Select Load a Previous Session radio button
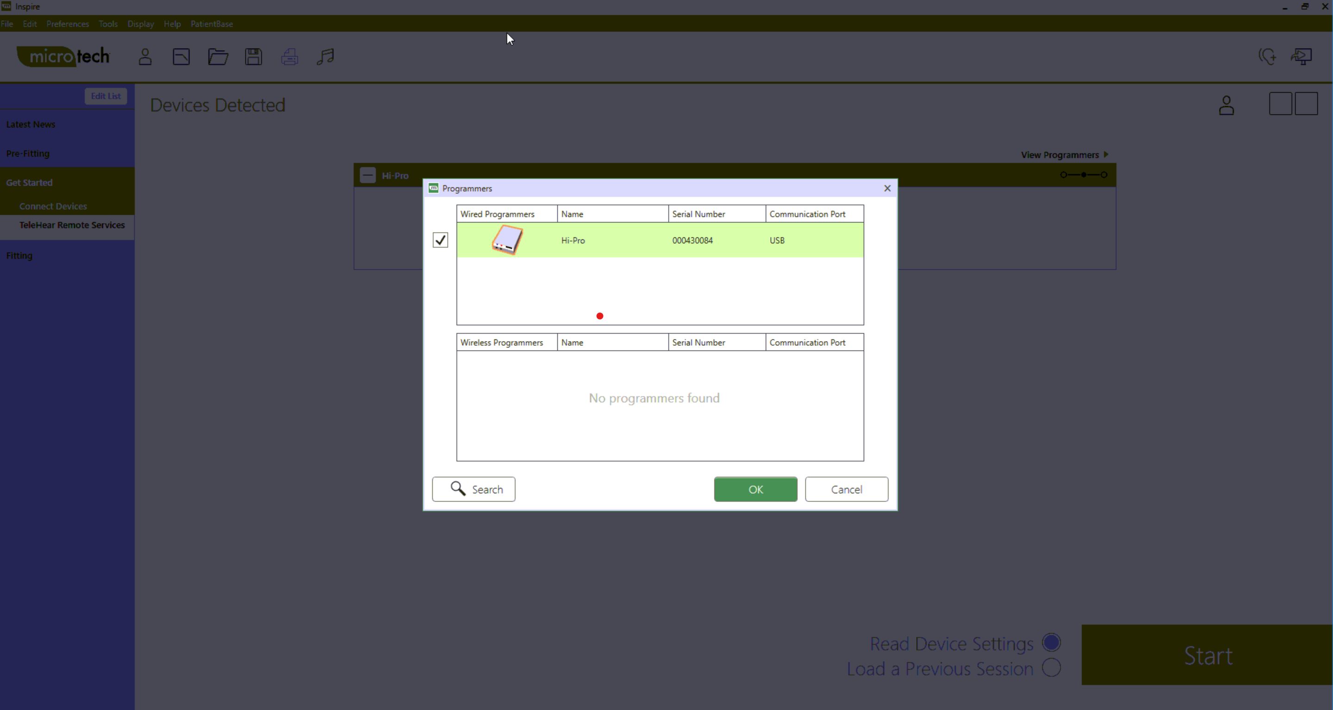 [x=1051, y=667]
